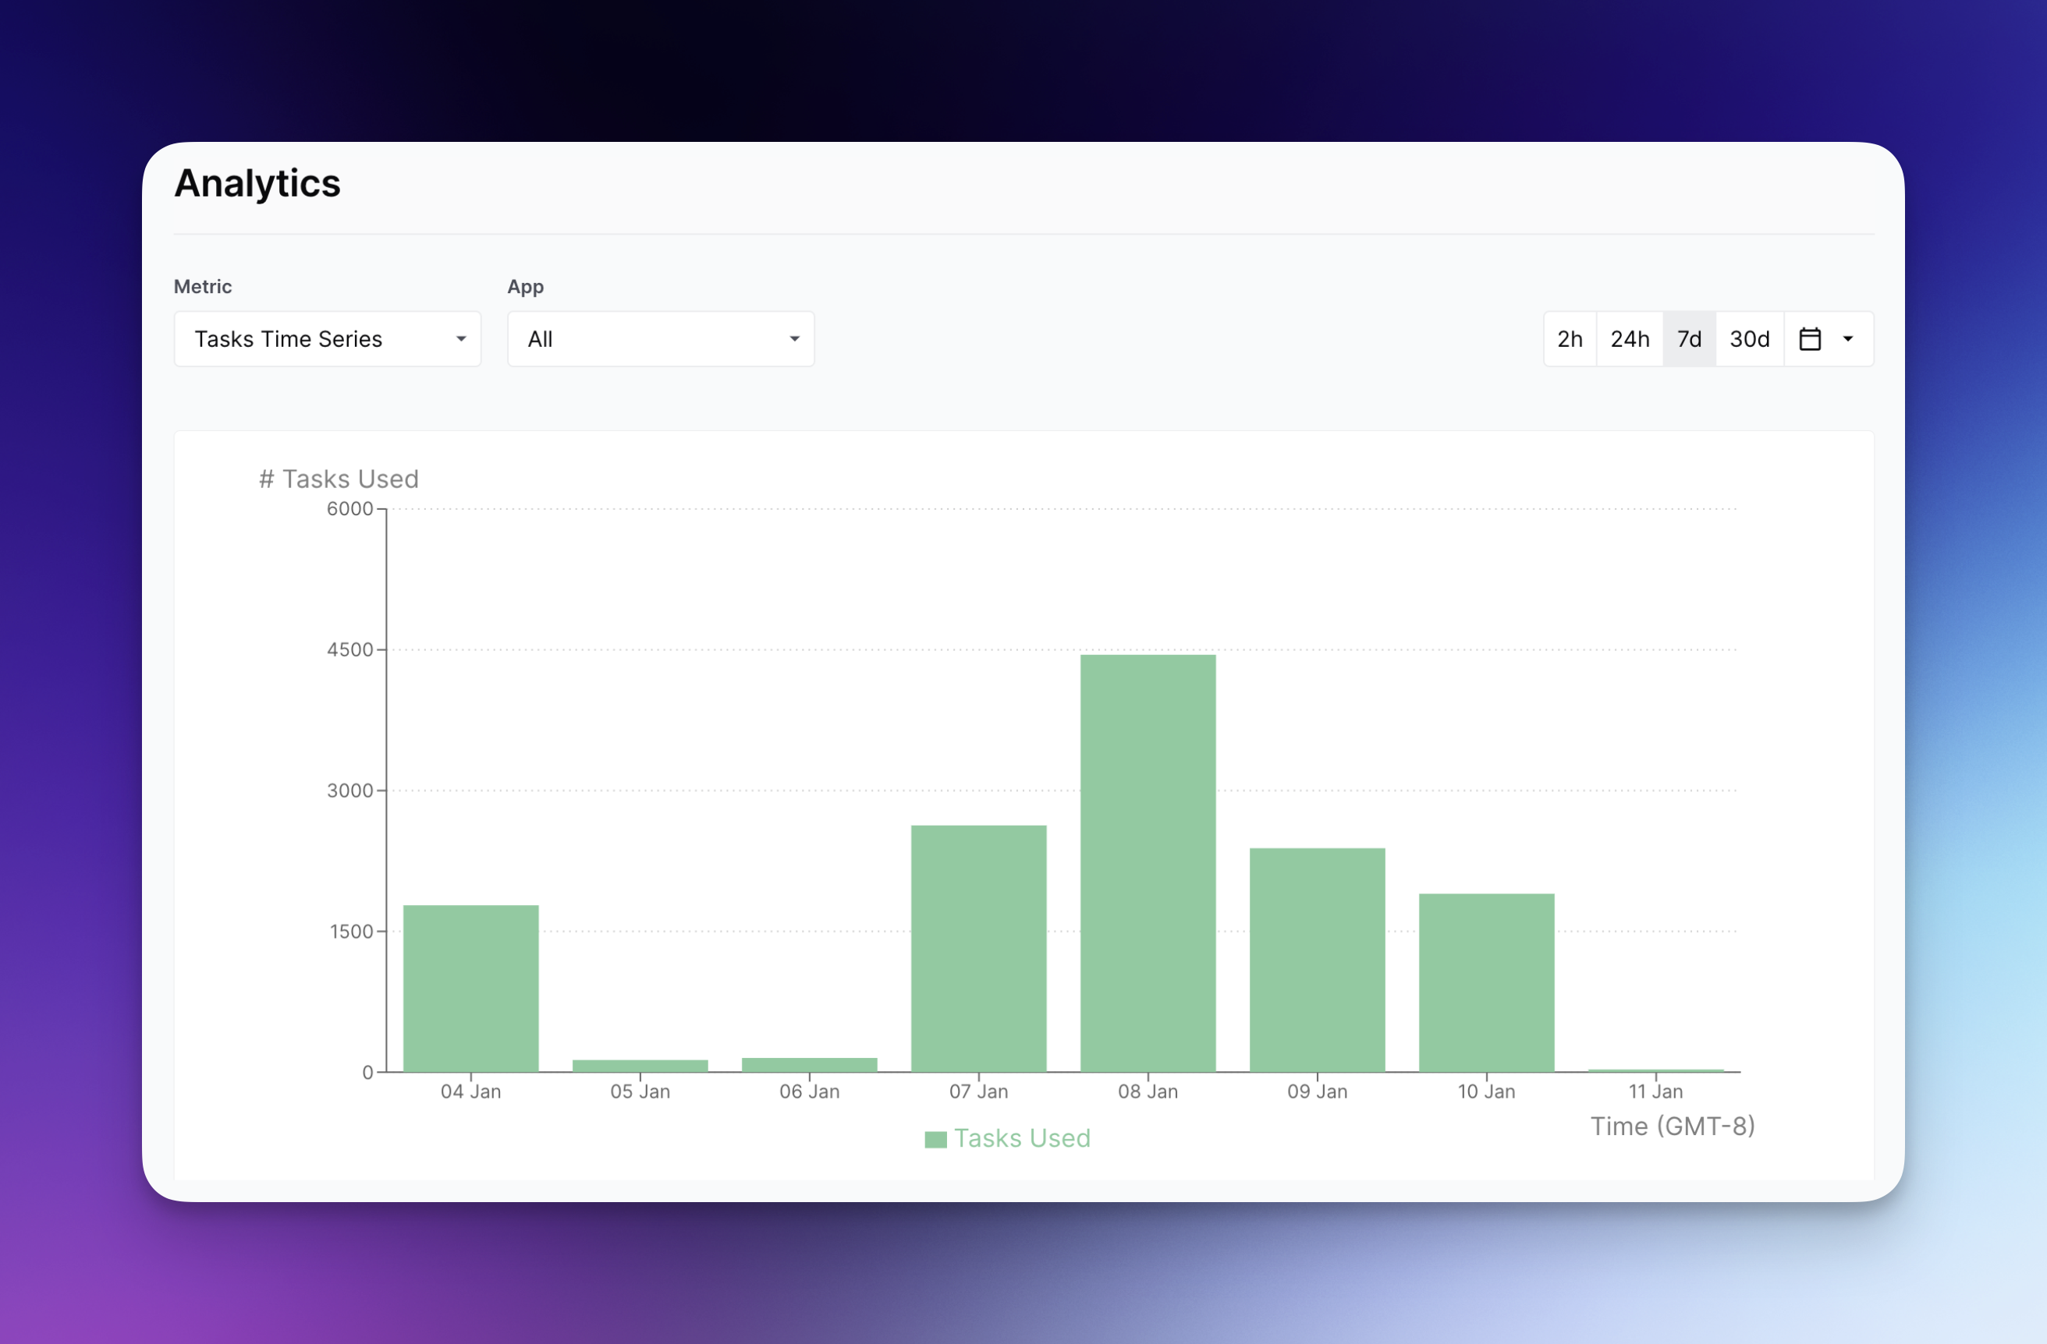Switch time range to 2h
The width and height of the screenshot is (2047, 1344).
[1569, 338]
